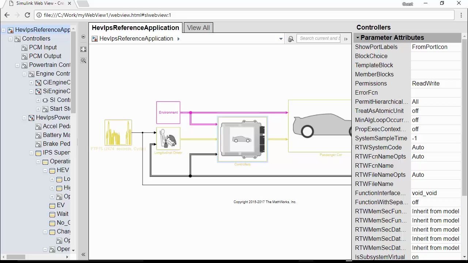Activate the zoom tool icon
Viewport: 468px width, 263px height.
pyautogui.click(x=83, y=61)
